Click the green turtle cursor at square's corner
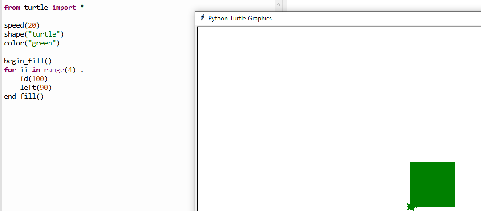The height and width of the screenshot is (211, 481). pos(411,207)
